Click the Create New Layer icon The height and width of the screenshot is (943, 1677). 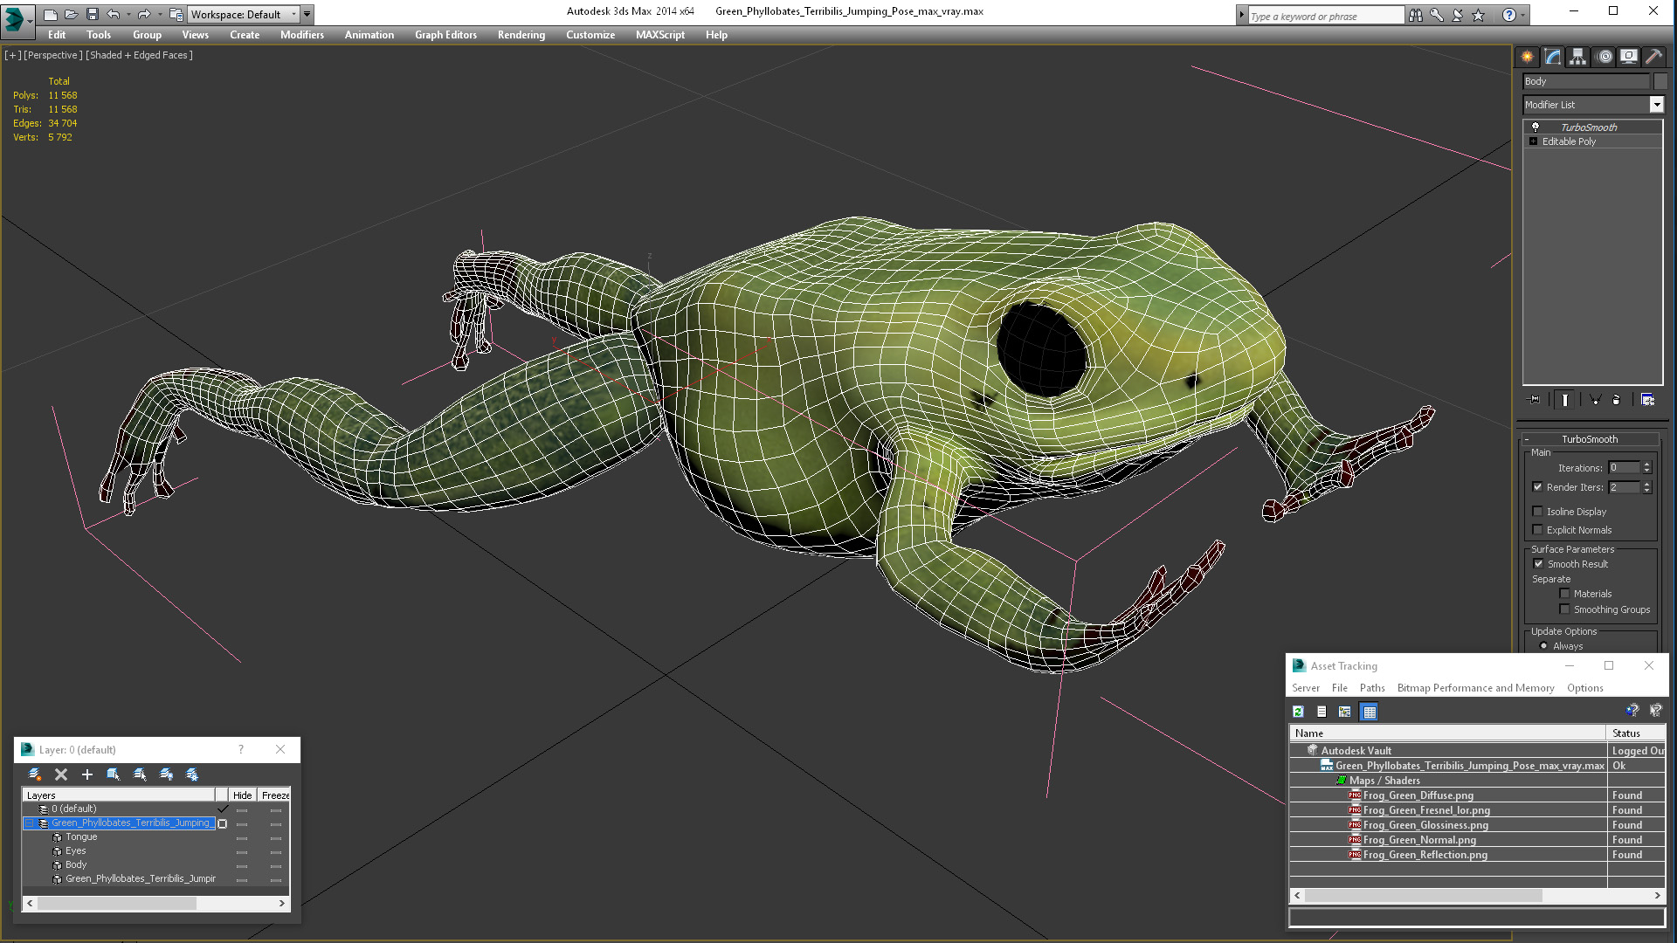pos(35,774)
